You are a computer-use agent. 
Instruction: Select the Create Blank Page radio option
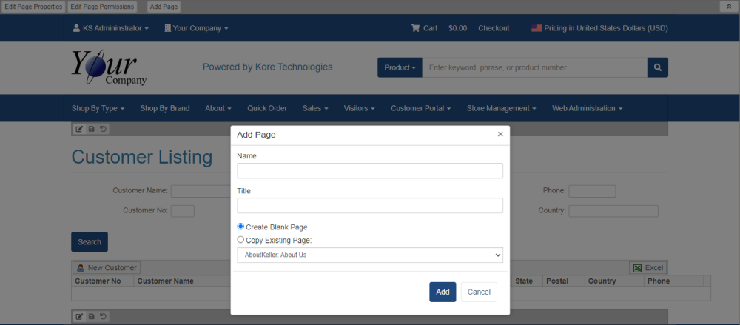click(x=240, y=227)
